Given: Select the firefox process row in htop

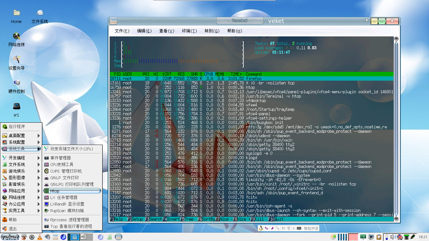Looking at the screenshot, I should [x=251, y=78].
